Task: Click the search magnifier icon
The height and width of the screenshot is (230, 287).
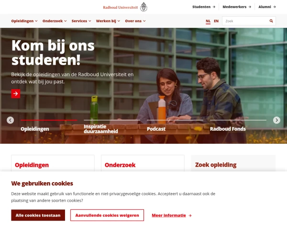Action: tap(271, 21)
